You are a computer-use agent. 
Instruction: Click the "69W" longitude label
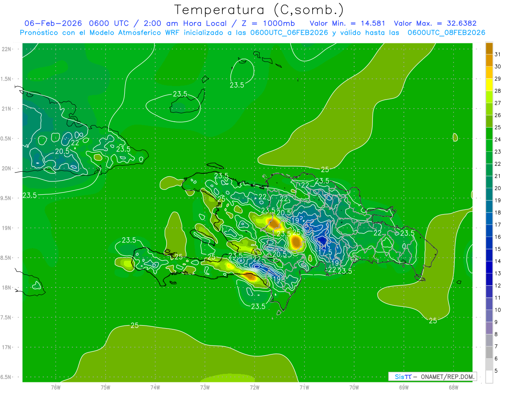point(404,387)
